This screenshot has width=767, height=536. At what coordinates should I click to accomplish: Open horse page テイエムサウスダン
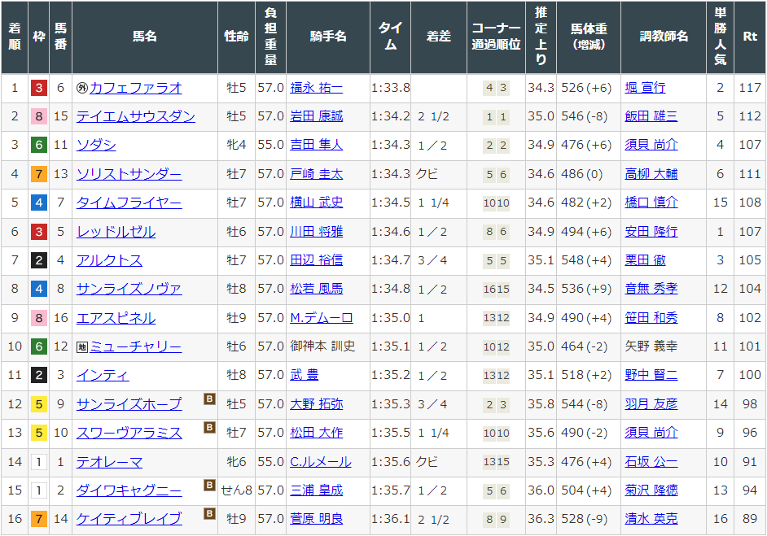[135, 117]
